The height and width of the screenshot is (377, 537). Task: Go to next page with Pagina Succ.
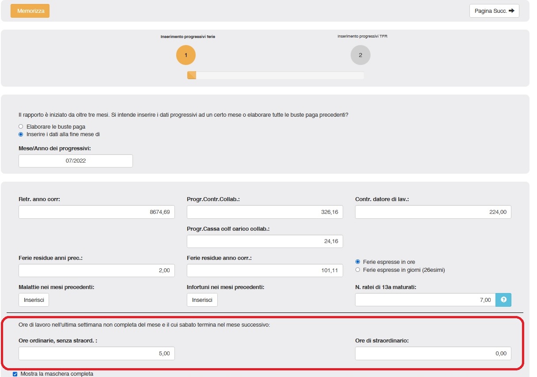click(494, 11)
